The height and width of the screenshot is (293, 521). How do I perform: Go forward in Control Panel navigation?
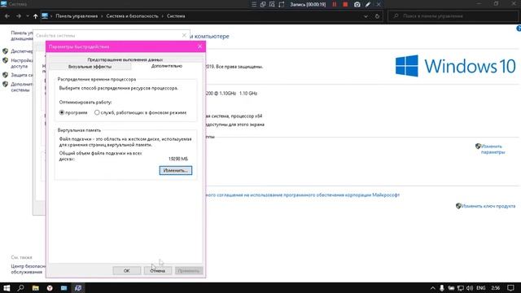tap(19, 16)
